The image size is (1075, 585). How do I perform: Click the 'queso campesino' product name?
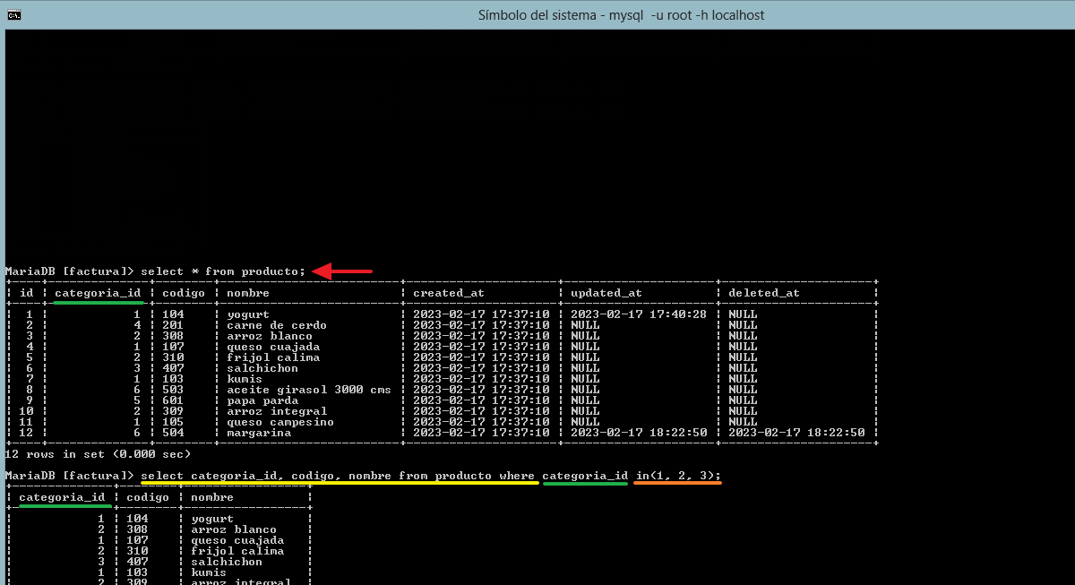280,422
